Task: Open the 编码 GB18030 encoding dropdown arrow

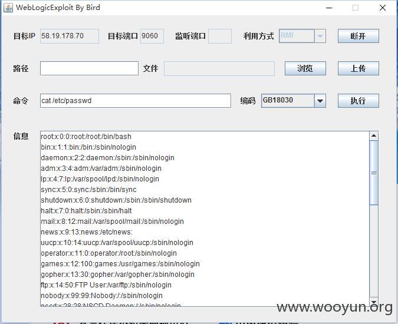Action: [320, 101]
